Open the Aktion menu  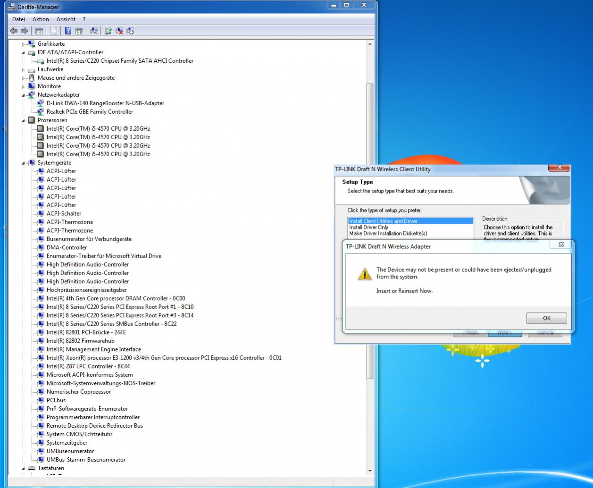41,19
